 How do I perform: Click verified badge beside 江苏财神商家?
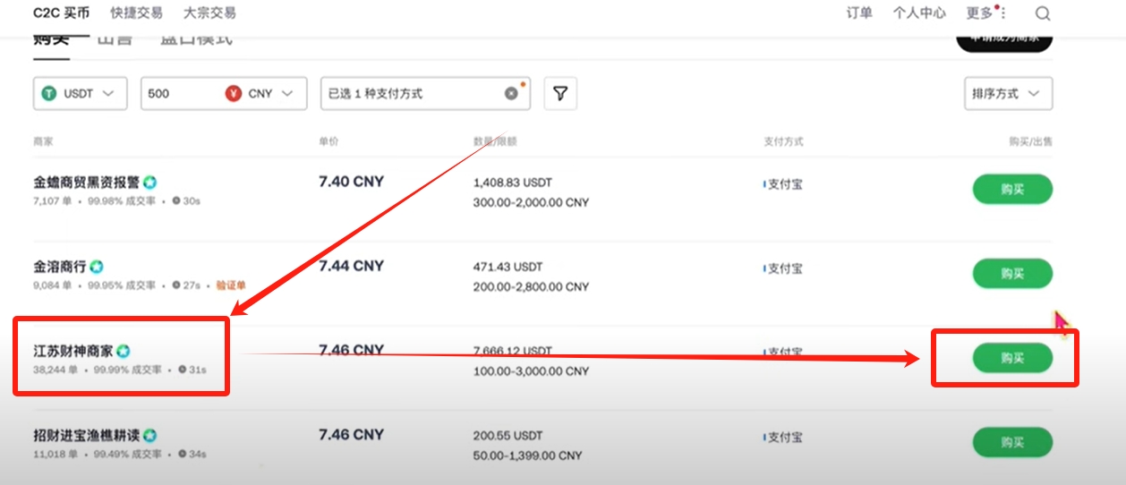[124, 352]
